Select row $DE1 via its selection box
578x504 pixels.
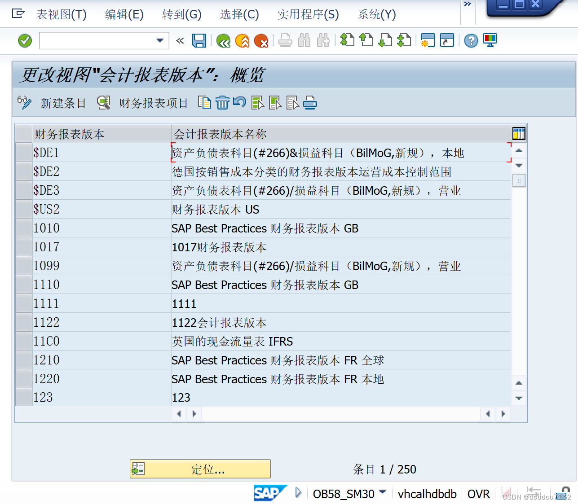point(23,153)
